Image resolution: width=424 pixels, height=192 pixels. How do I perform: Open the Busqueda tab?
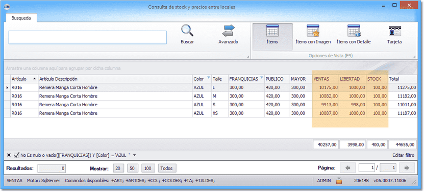click(x=21, y=18)
